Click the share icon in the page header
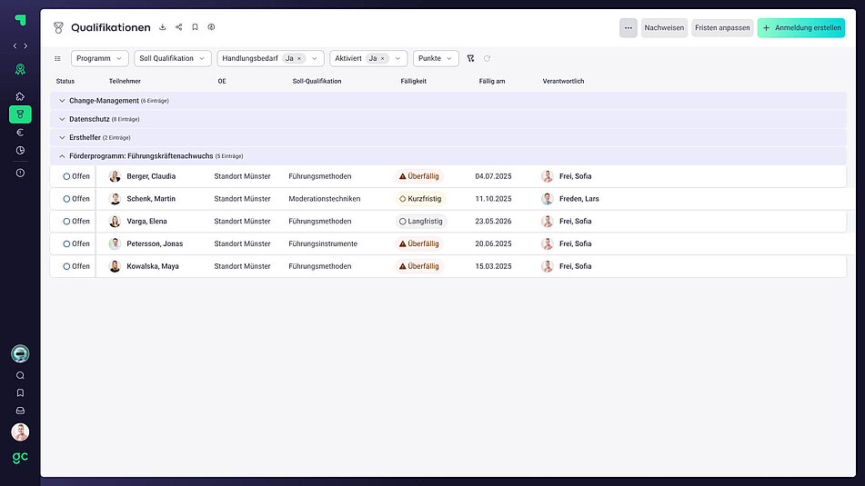 coord(178,27)
